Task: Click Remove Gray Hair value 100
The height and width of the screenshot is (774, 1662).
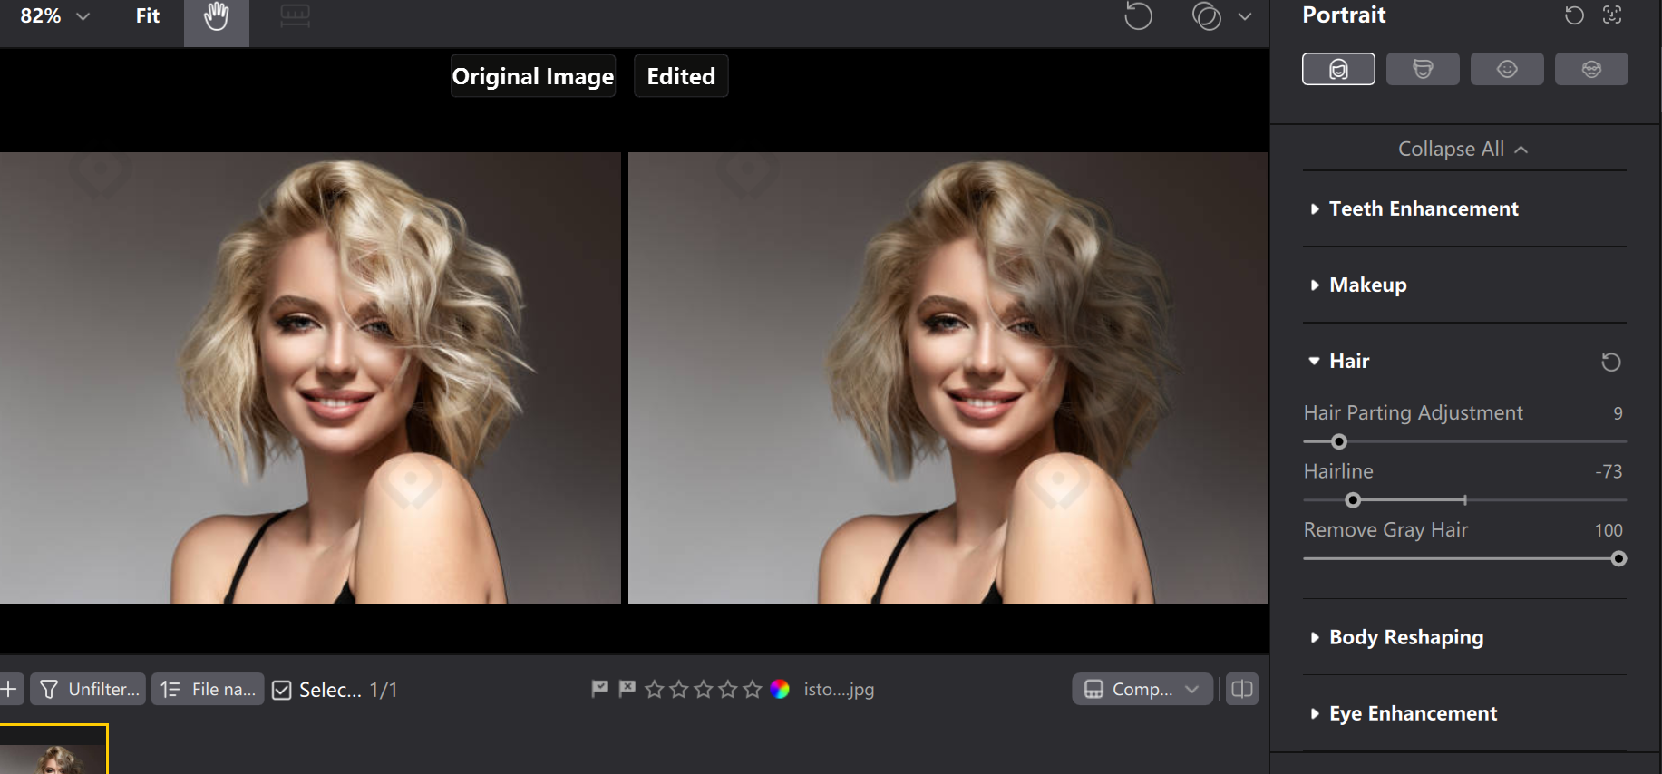Action: coord(1609,530)
